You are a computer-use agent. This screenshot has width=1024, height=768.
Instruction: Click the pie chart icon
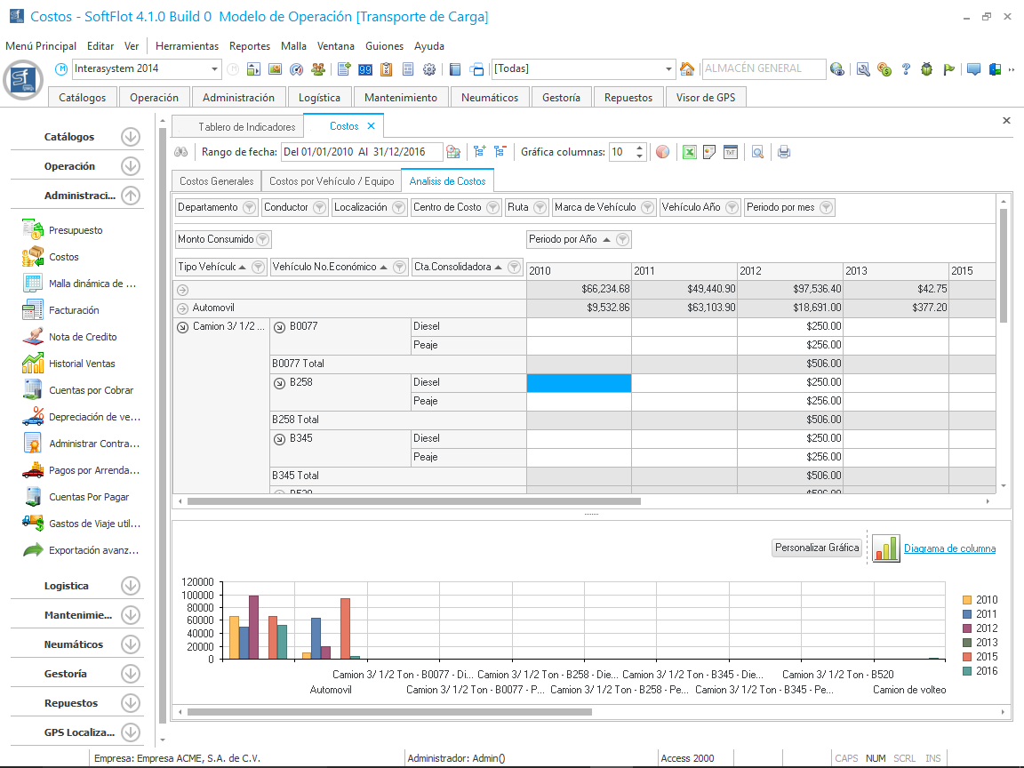coord(662,152)
